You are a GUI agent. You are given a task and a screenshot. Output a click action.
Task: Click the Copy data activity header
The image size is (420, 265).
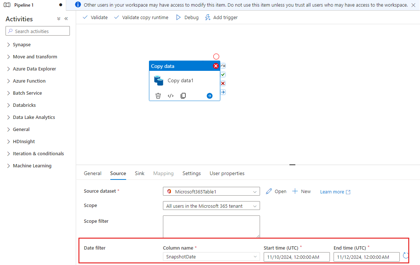[x=185, y=66]
